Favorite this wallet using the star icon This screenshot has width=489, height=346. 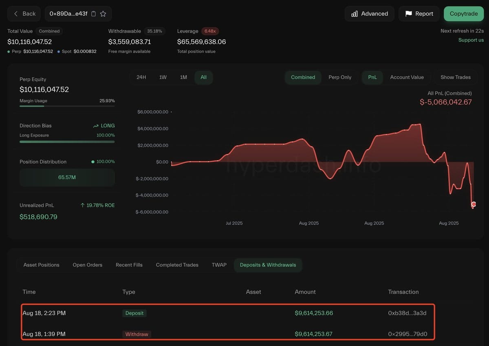click(103, 14)
